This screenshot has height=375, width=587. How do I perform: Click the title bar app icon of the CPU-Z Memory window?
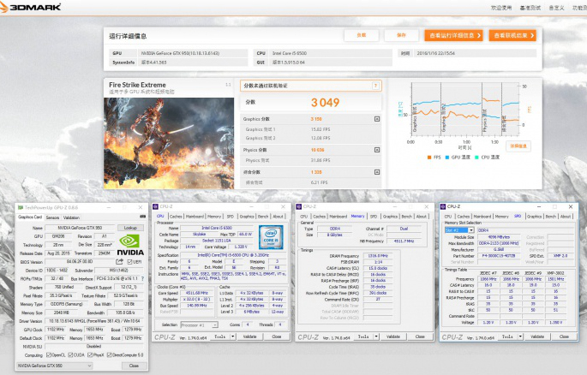click(x=299, y=206)
